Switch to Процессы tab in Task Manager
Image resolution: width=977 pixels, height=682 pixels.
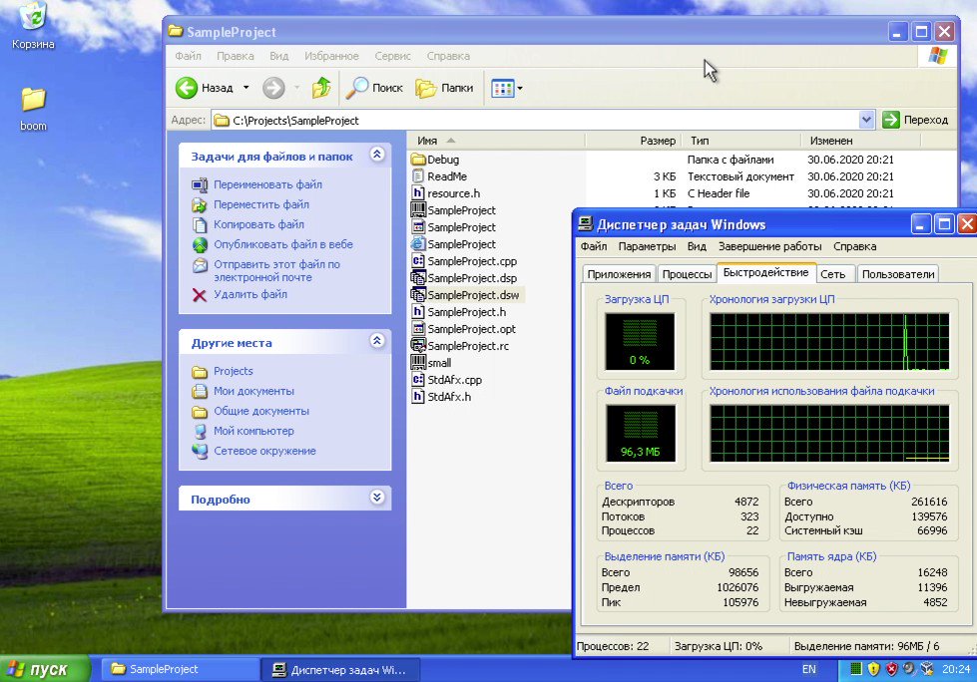[x=687, y=274]
